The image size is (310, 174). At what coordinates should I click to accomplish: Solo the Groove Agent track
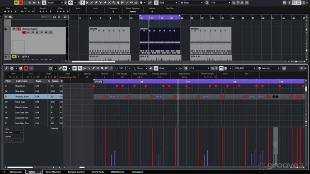coord(18,29)
